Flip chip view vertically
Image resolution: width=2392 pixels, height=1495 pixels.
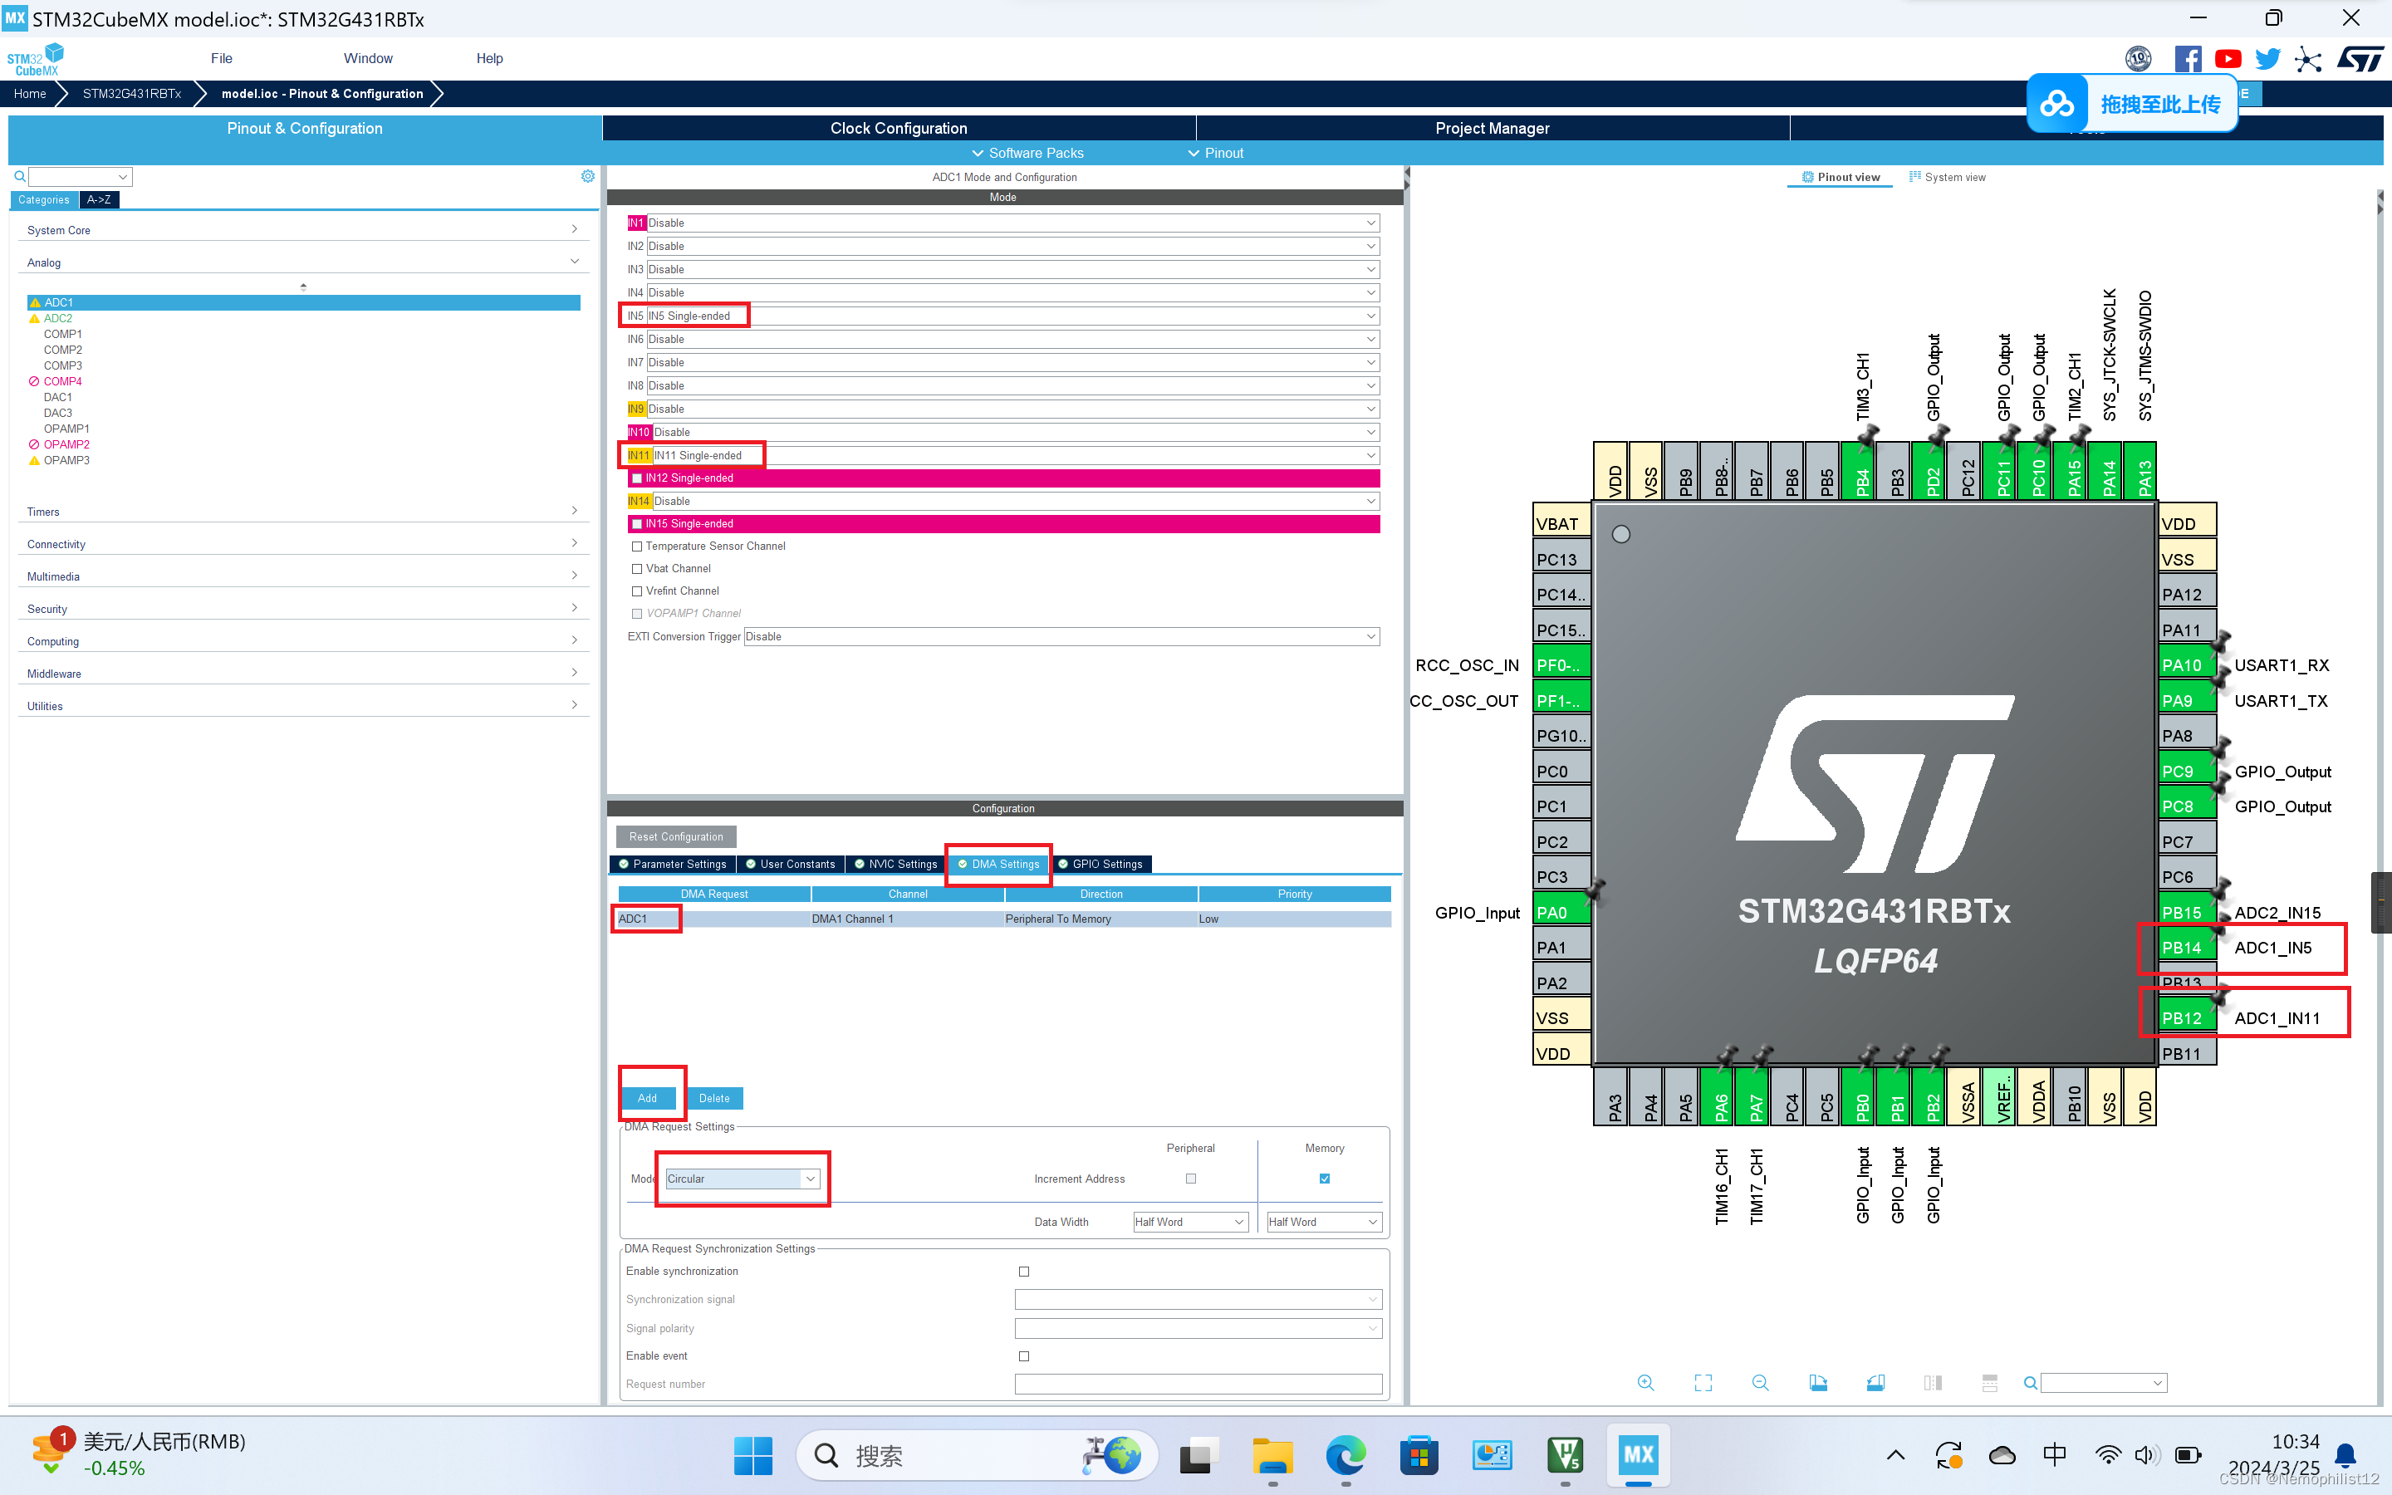click(1990, 1382)
